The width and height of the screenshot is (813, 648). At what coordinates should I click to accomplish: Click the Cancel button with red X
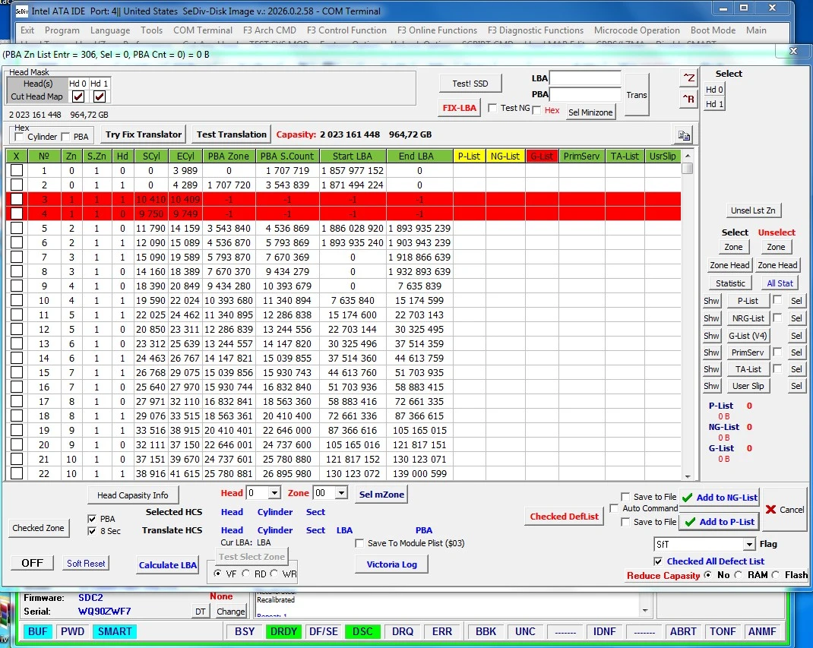pos(785,510)
